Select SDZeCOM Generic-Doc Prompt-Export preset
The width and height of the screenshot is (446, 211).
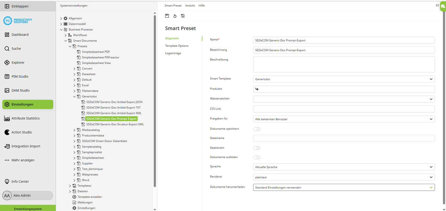pos(112,119)
